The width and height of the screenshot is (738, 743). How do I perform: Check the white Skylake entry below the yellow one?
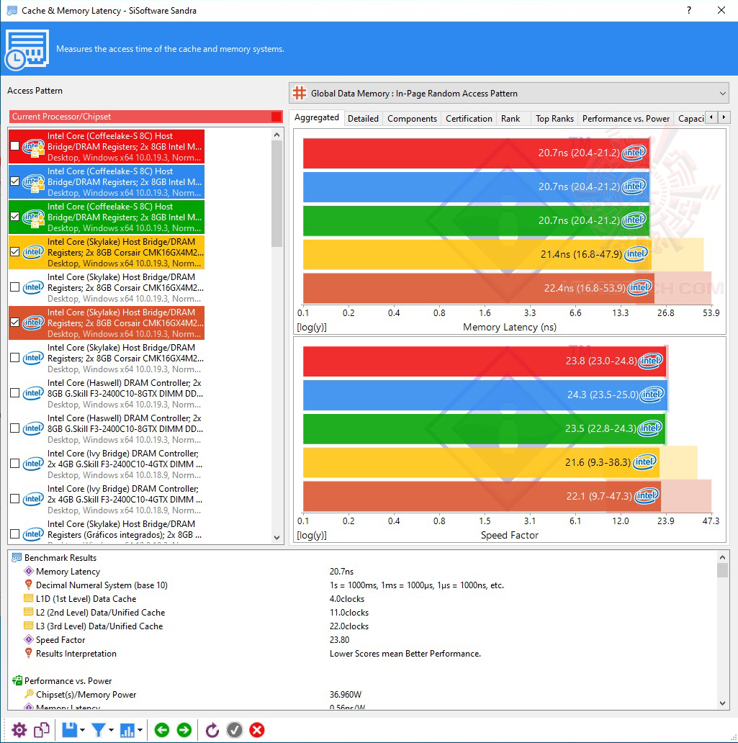pyautogui.click(x=14, y=287)
